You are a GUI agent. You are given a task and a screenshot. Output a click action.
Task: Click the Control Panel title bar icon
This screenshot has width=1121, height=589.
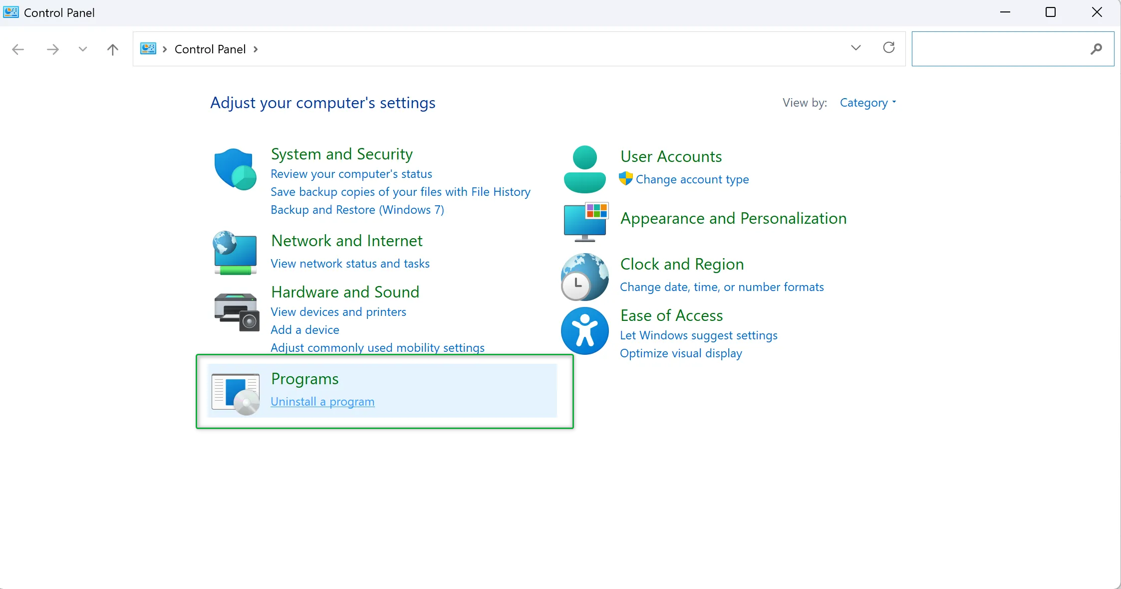click(11, 12)
